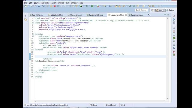Click the gear Profile icon in toolbar
Viewport: 192px width, 108px height.
pyautogui.click(x=87, y=6)
